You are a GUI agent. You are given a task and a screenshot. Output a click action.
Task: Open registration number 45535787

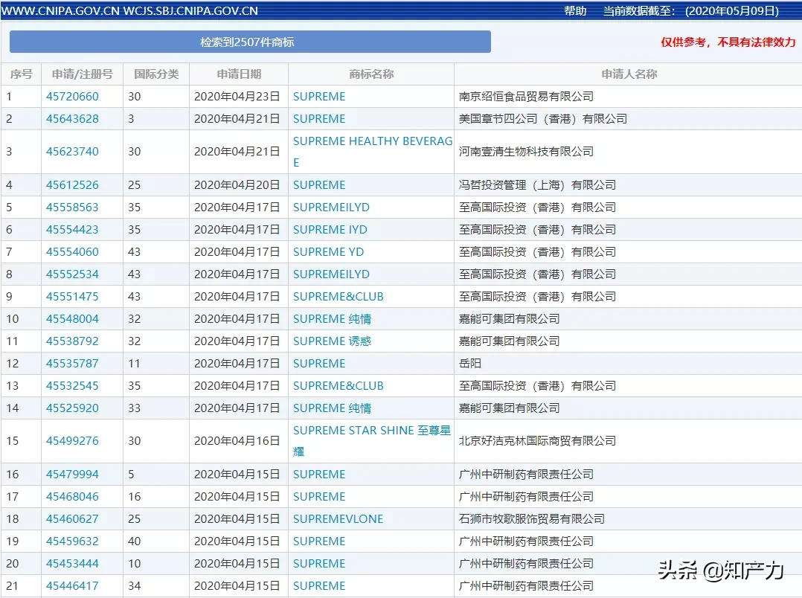(72, 363)
